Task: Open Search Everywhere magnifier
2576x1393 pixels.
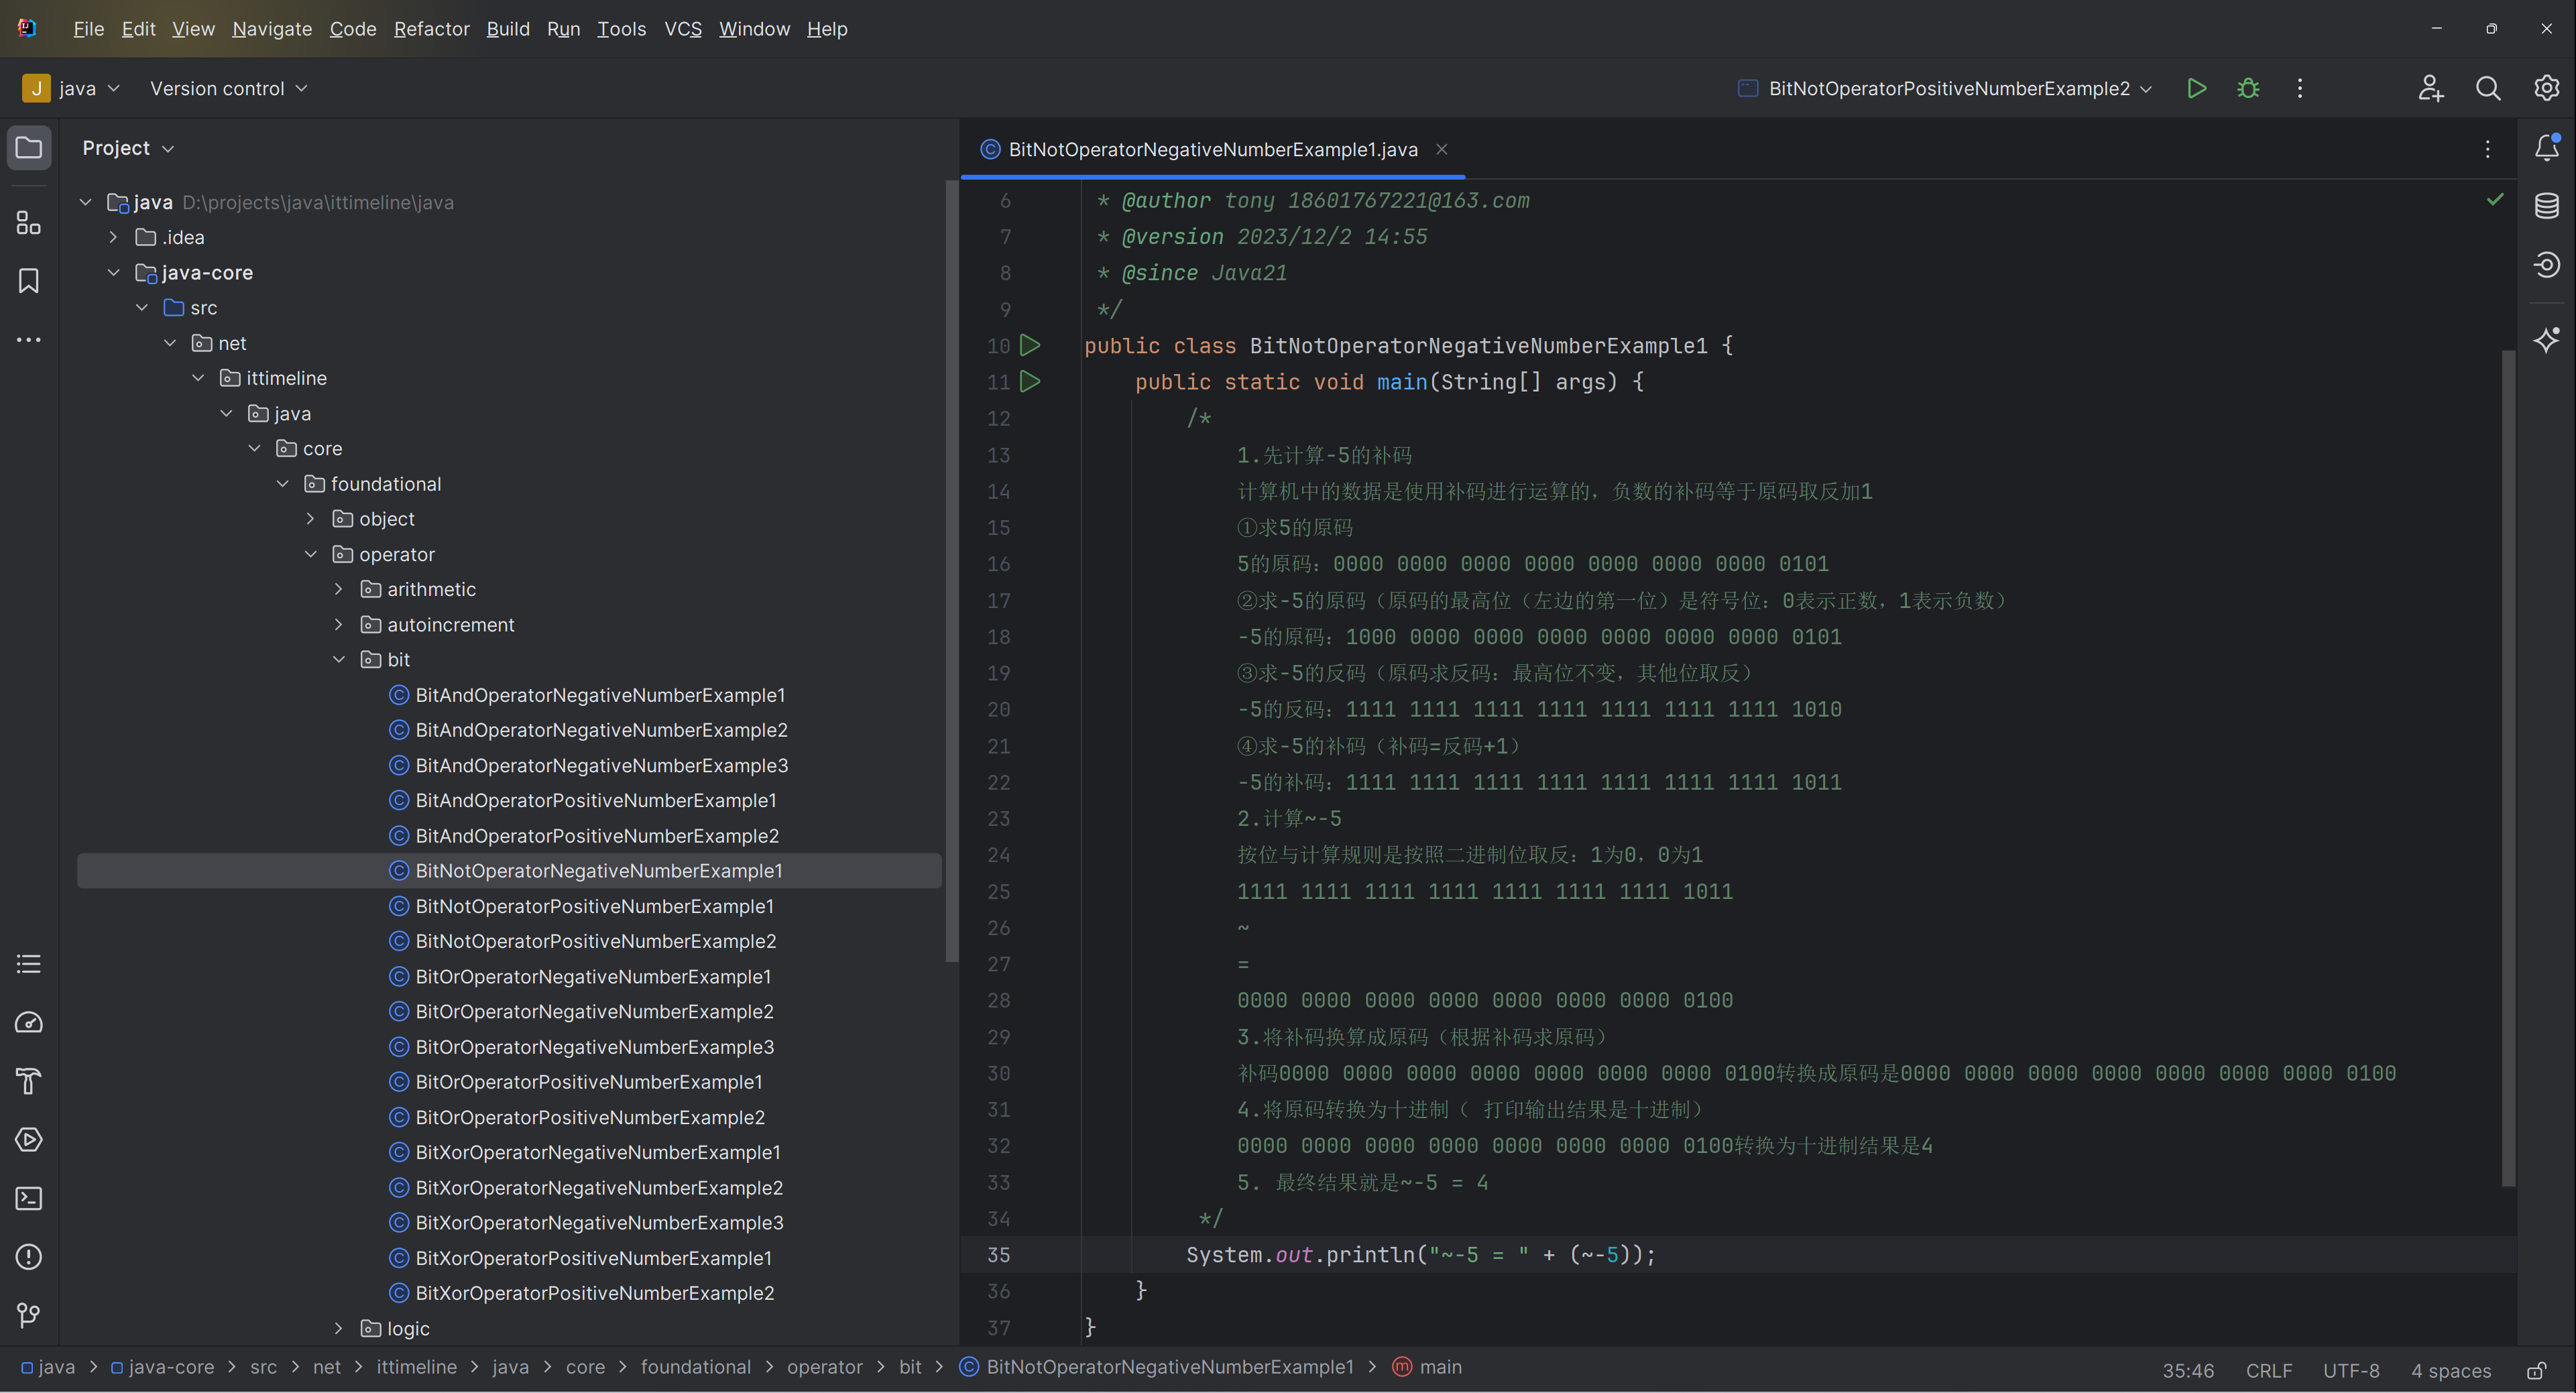Action: click(x=2488, y=88)
